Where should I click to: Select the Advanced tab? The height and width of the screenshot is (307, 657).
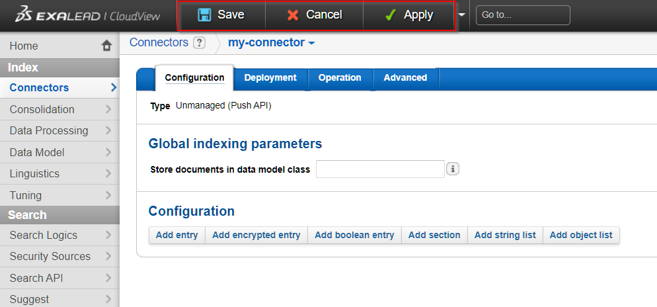[x=405, y=78]
